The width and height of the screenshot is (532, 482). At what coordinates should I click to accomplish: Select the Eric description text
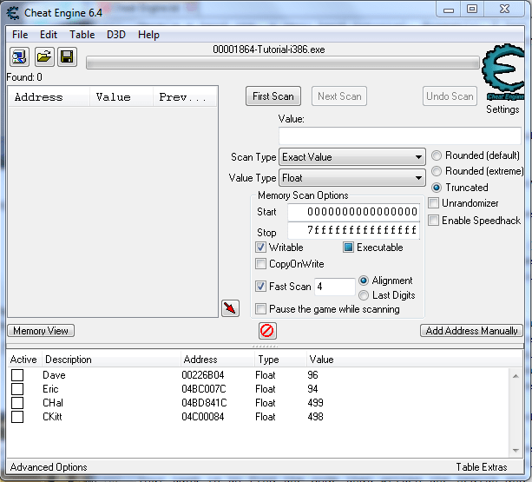pyautogui.click(x=50, y=389)
